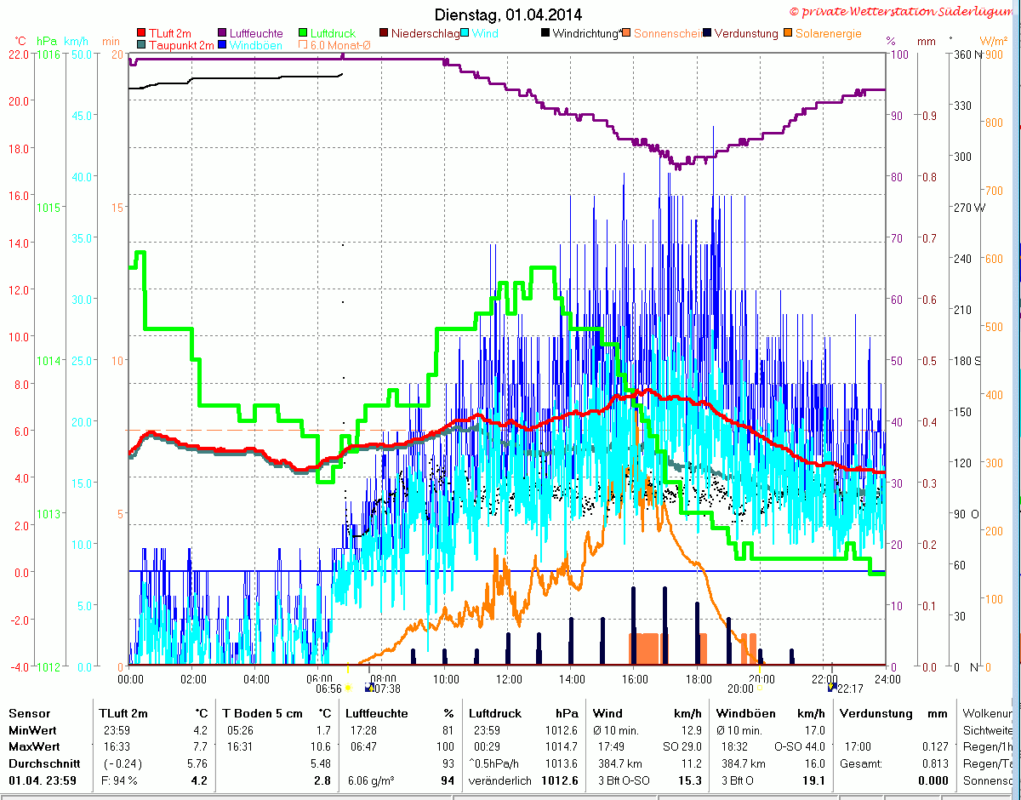
Task: Click the red TLuft 2m legend square
Action: pyautogui.click(x=141, y=33)
